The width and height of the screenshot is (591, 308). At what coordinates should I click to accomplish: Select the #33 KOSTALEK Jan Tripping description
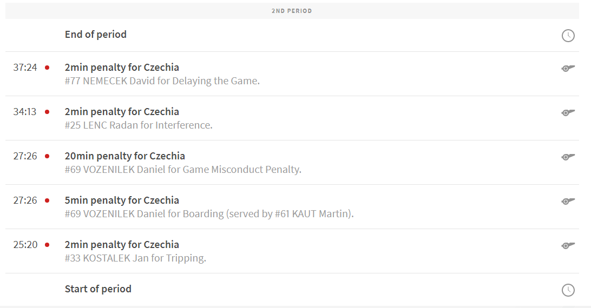tap(135, 258)
